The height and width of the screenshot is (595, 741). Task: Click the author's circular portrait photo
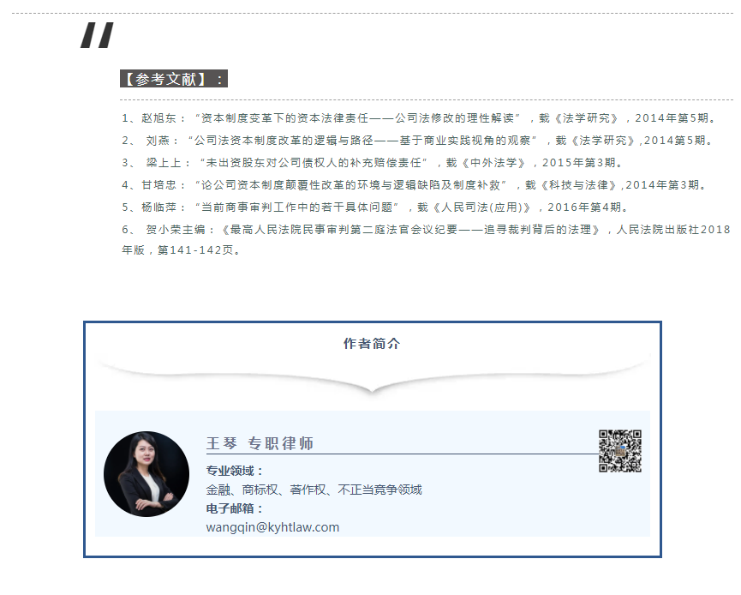pos(146,473)
